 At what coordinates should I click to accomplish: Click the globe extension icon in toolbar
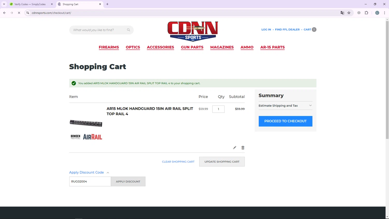click(359, 13)
